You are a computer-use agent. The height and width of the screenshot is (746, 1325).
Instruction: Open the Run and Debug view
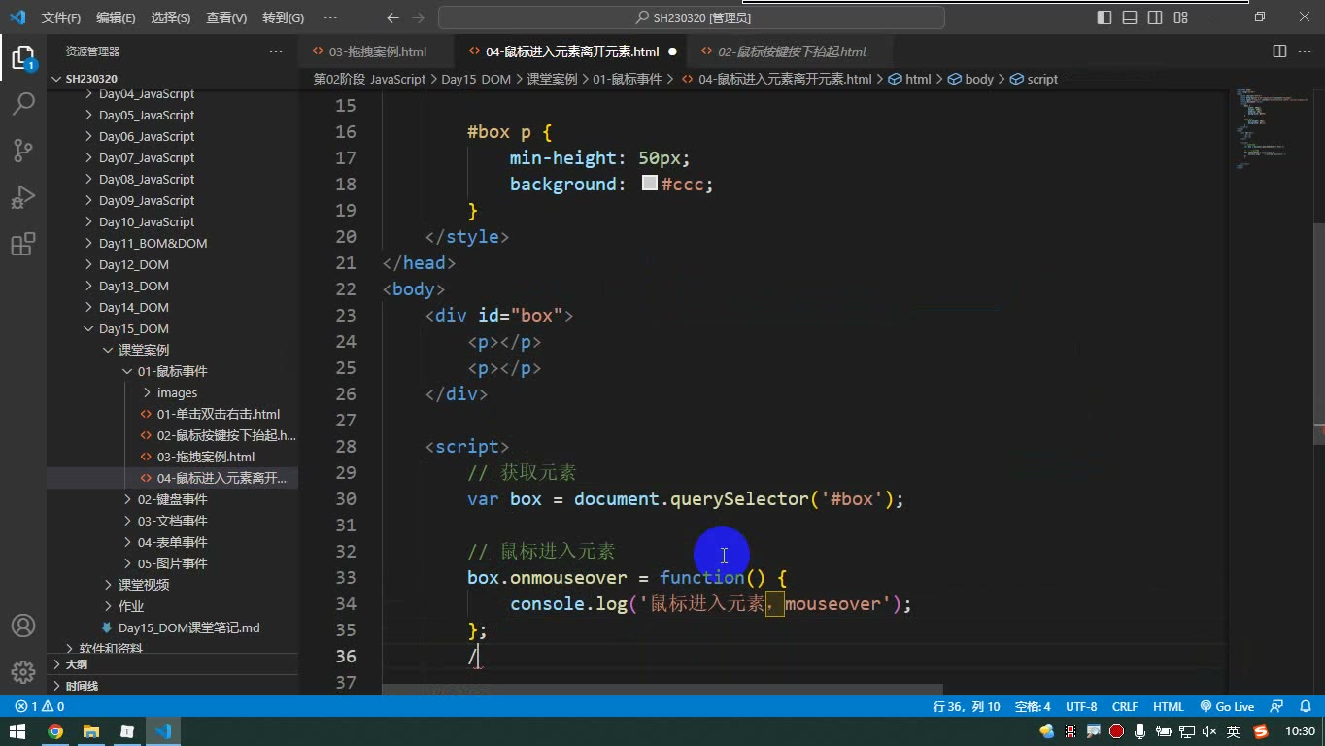pyautogui.click(x=22, y=197)
